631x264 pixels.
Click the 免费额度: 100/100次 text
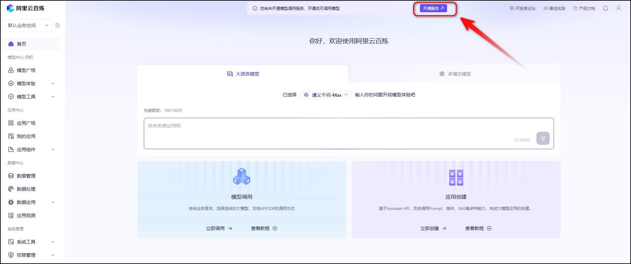(163, 111)
